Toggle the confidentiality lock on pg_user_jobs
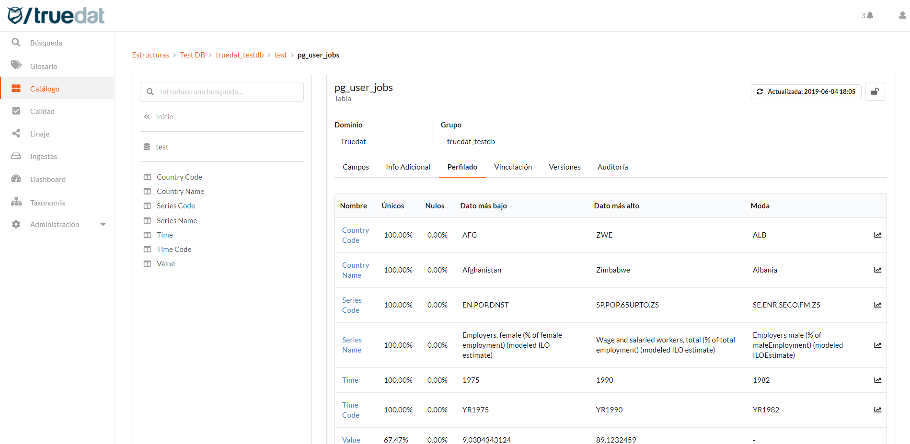This screenshot has height=444, width=910. click(875, 91)
